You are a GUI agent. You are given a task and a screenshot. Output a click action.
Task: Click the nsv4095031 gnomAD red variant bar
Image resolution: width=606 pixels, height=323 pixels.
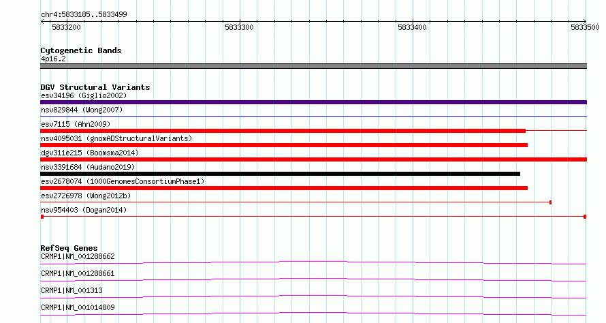point(284,145)
